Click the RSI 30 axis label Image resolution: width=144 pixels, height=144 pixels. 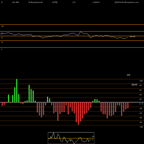coord(2,42)
